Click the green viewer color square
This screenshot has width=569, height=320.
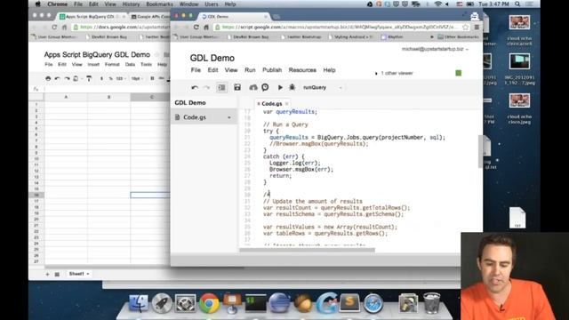(x=459, y=73)
